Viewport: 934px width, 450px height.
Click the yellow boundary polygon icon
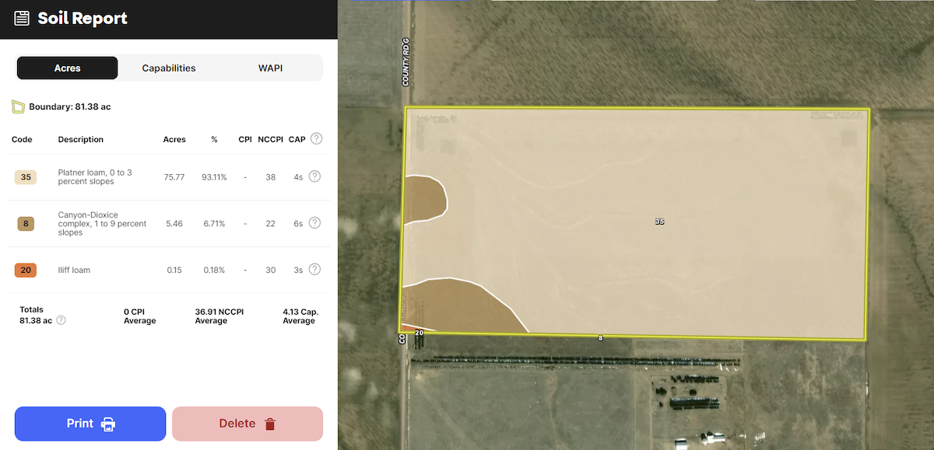pos(18,106)
